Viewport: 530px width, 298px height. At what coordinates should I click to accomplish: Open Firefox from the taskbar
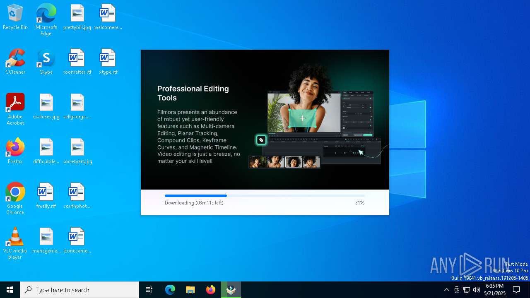[x=211, y=290]
